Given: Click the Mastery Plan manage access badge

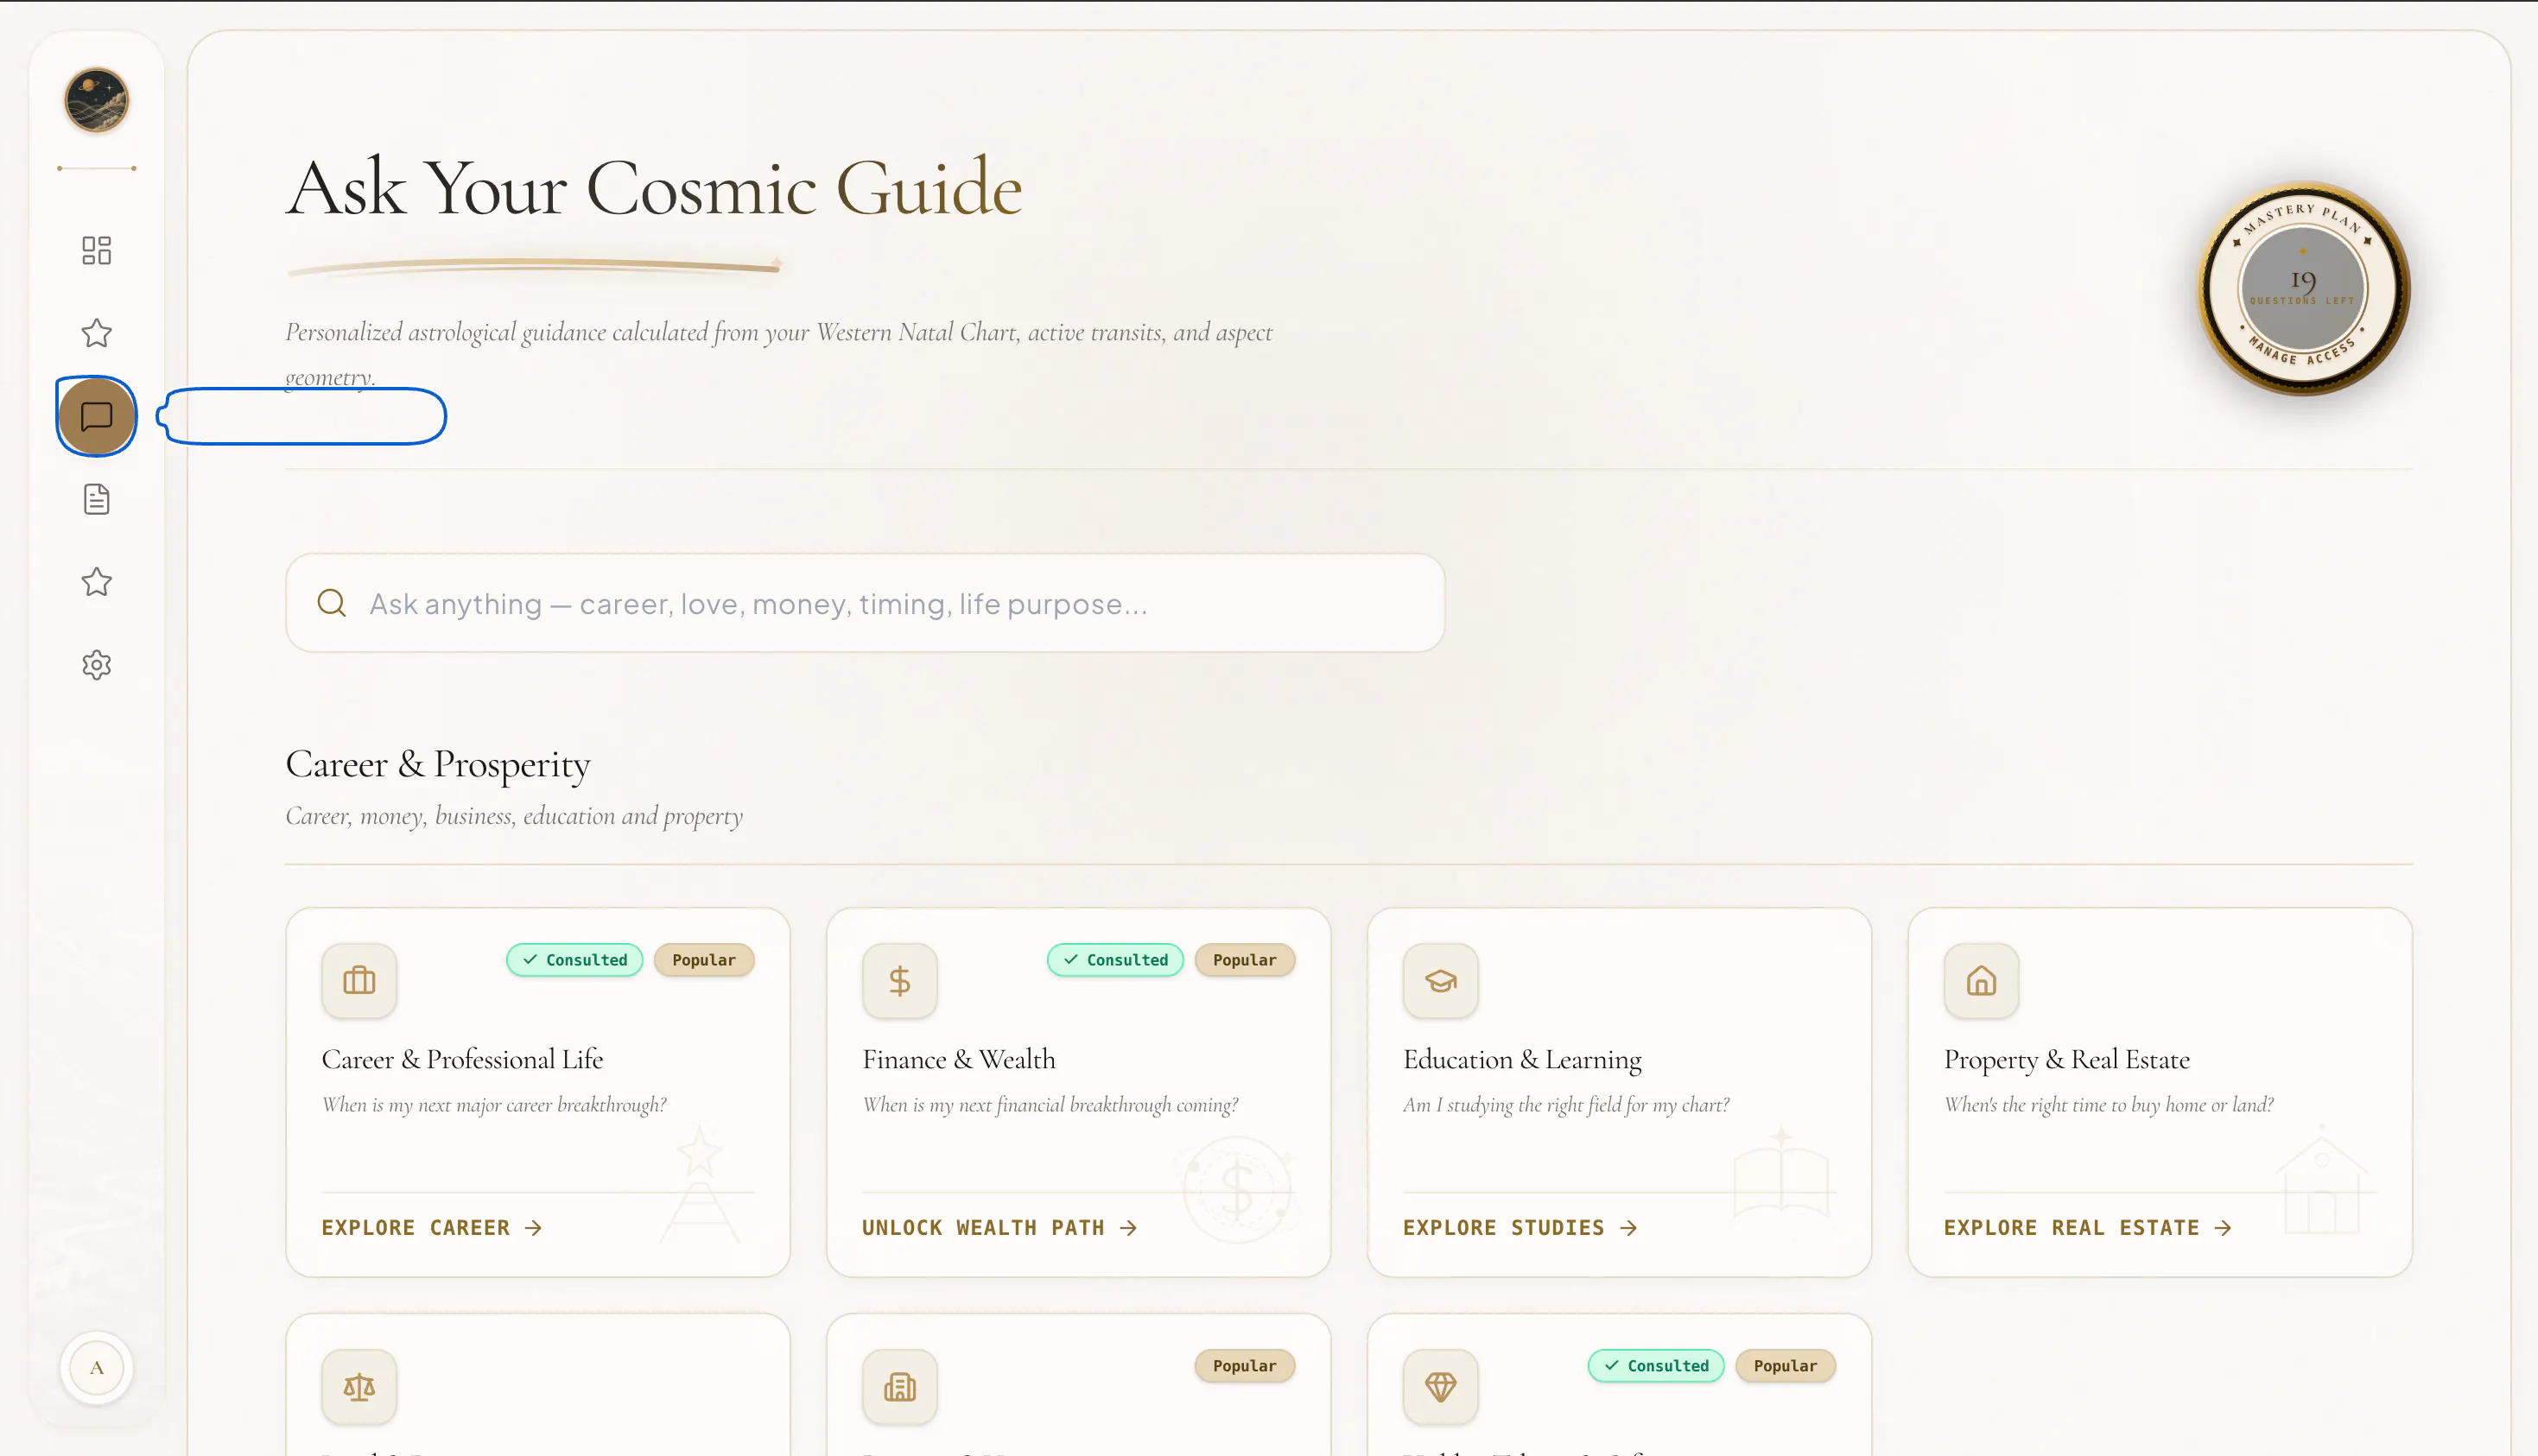Looking at the screenshot, I should pyautogui.click(x=2303, y=288).
